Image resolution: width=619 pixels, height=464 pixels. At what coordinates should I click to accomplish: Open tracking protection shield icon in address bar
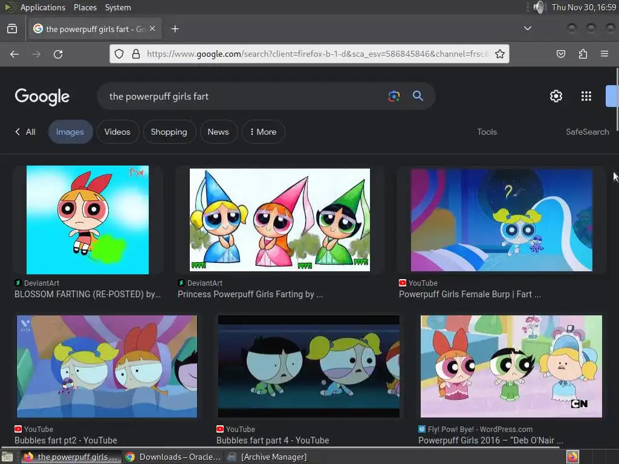click(x=119, y=54)
